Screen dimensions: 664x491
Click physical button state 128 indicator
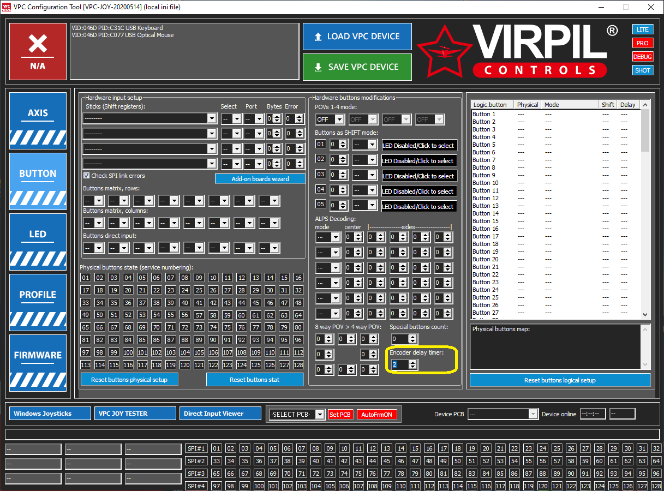(x=298, y=365)
